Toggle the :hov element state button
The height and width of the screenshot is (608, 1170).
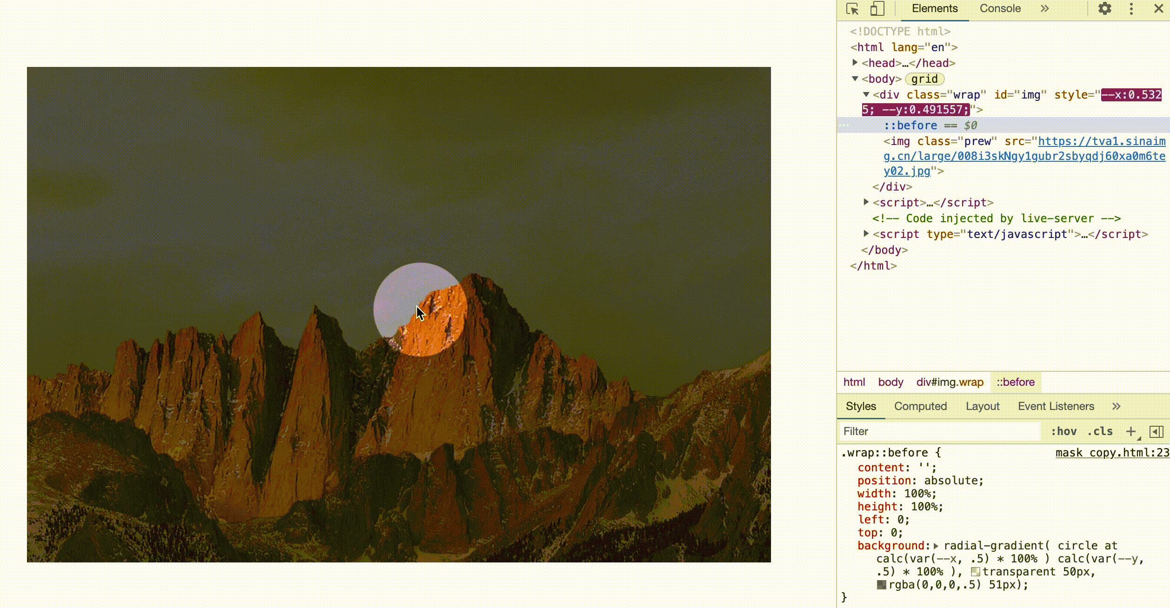pos(1064,431)
